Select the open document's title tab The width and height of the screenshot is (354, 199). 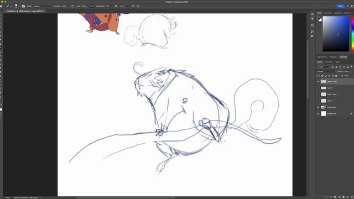[25, 11]
